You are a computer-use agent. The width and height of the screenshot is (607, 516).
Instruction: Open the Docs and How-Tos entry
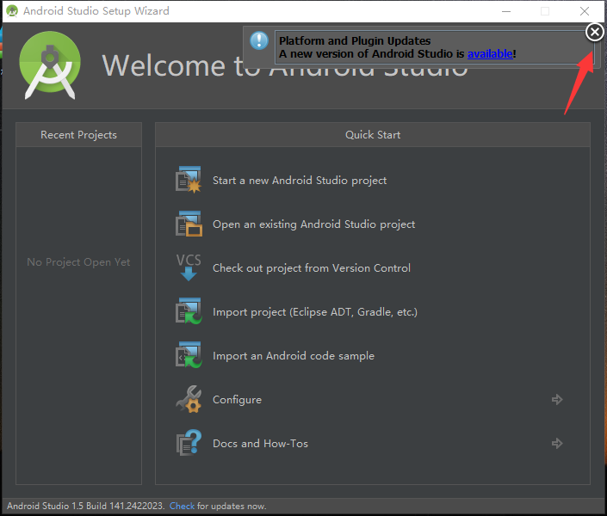[260, 443]
